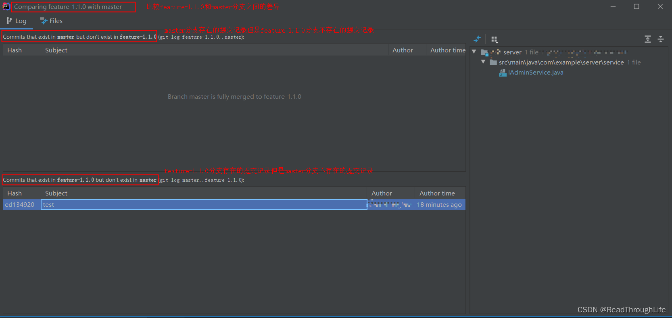Switch to the Log tab
672x318 pixels.
(x=17, y=21)
